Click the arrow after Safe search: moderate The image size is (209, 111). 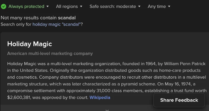click(139, 6)
